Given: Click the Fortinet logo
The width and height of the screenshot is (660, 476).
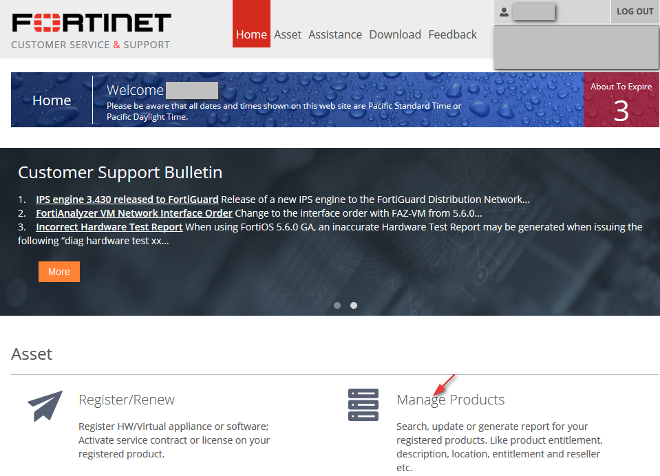Looking at the screenshot, I should (x=92, y=23).
